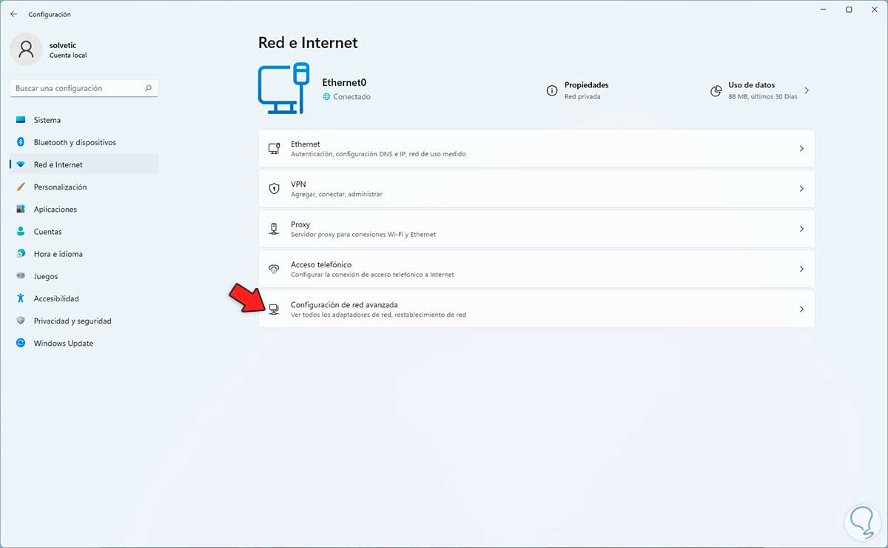Focus the Buscar una configuración field

coord(84,88)
